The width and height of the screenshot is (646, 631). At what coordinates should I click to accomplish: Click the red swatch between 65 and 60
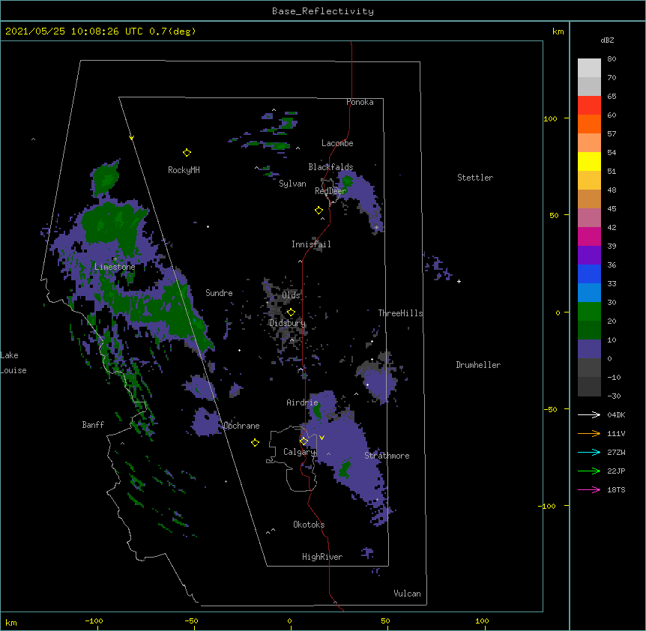click(589, 106)
